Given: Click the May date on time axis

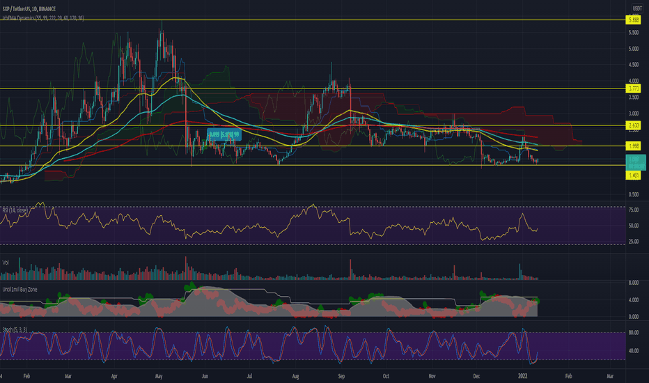Looking at the screenshot, I should 159,376.
